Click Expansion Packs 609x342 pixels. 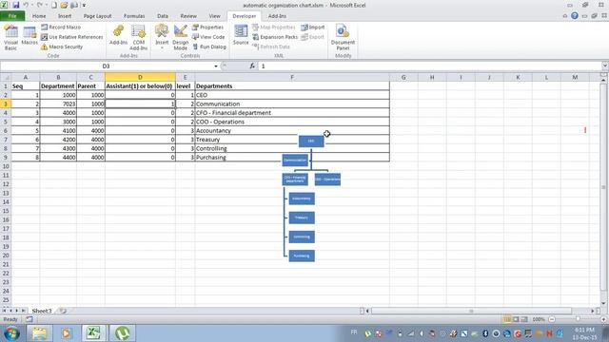(275, 37)
